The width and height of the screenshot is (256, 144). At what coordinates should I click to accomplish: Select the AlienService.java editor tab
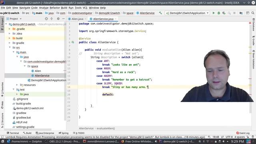[x=103, y=19]
